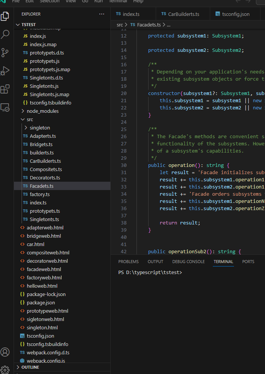Collapse the src folder
This screenshot has width=265, height=374.
pyautogui.click(x=30, y=119)
